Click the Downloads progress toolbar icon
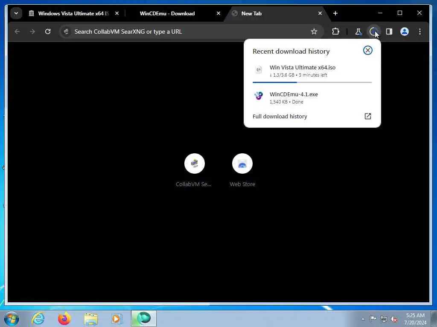The image size is (437, 327). tap(373, 32)
